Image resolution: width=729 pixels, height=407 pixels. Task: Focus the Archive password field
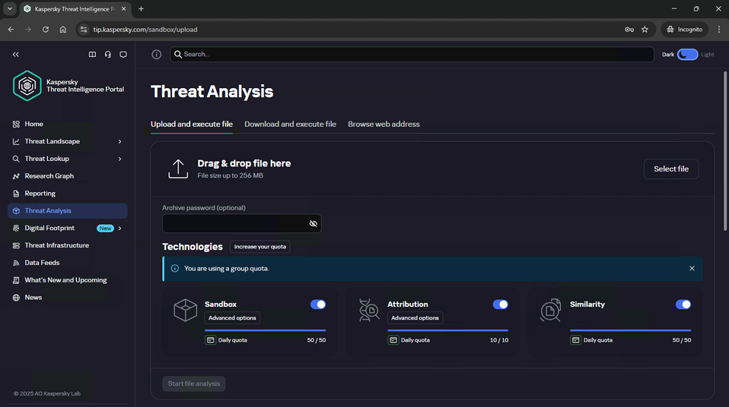[242, 224]
